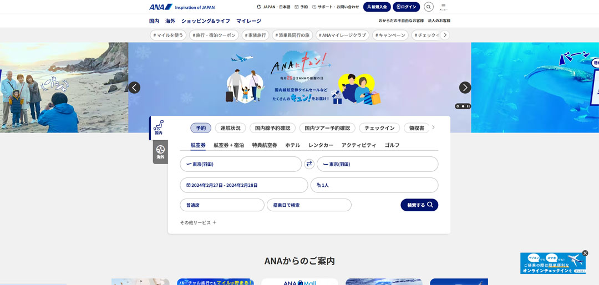The width and height of the screenshot is (599, 285).
Task: Open the バーチャル旅行でもマイルが貯まる card
Action: 215,282
